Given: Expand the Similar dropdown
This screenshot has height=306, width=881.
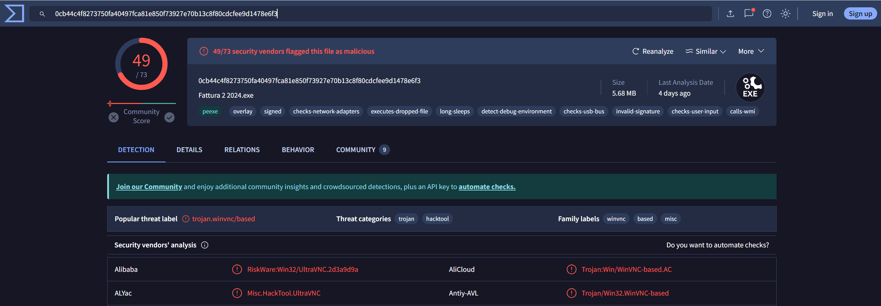Looking at the screenshot, I should pyautogui.click(x=706, y=51).
